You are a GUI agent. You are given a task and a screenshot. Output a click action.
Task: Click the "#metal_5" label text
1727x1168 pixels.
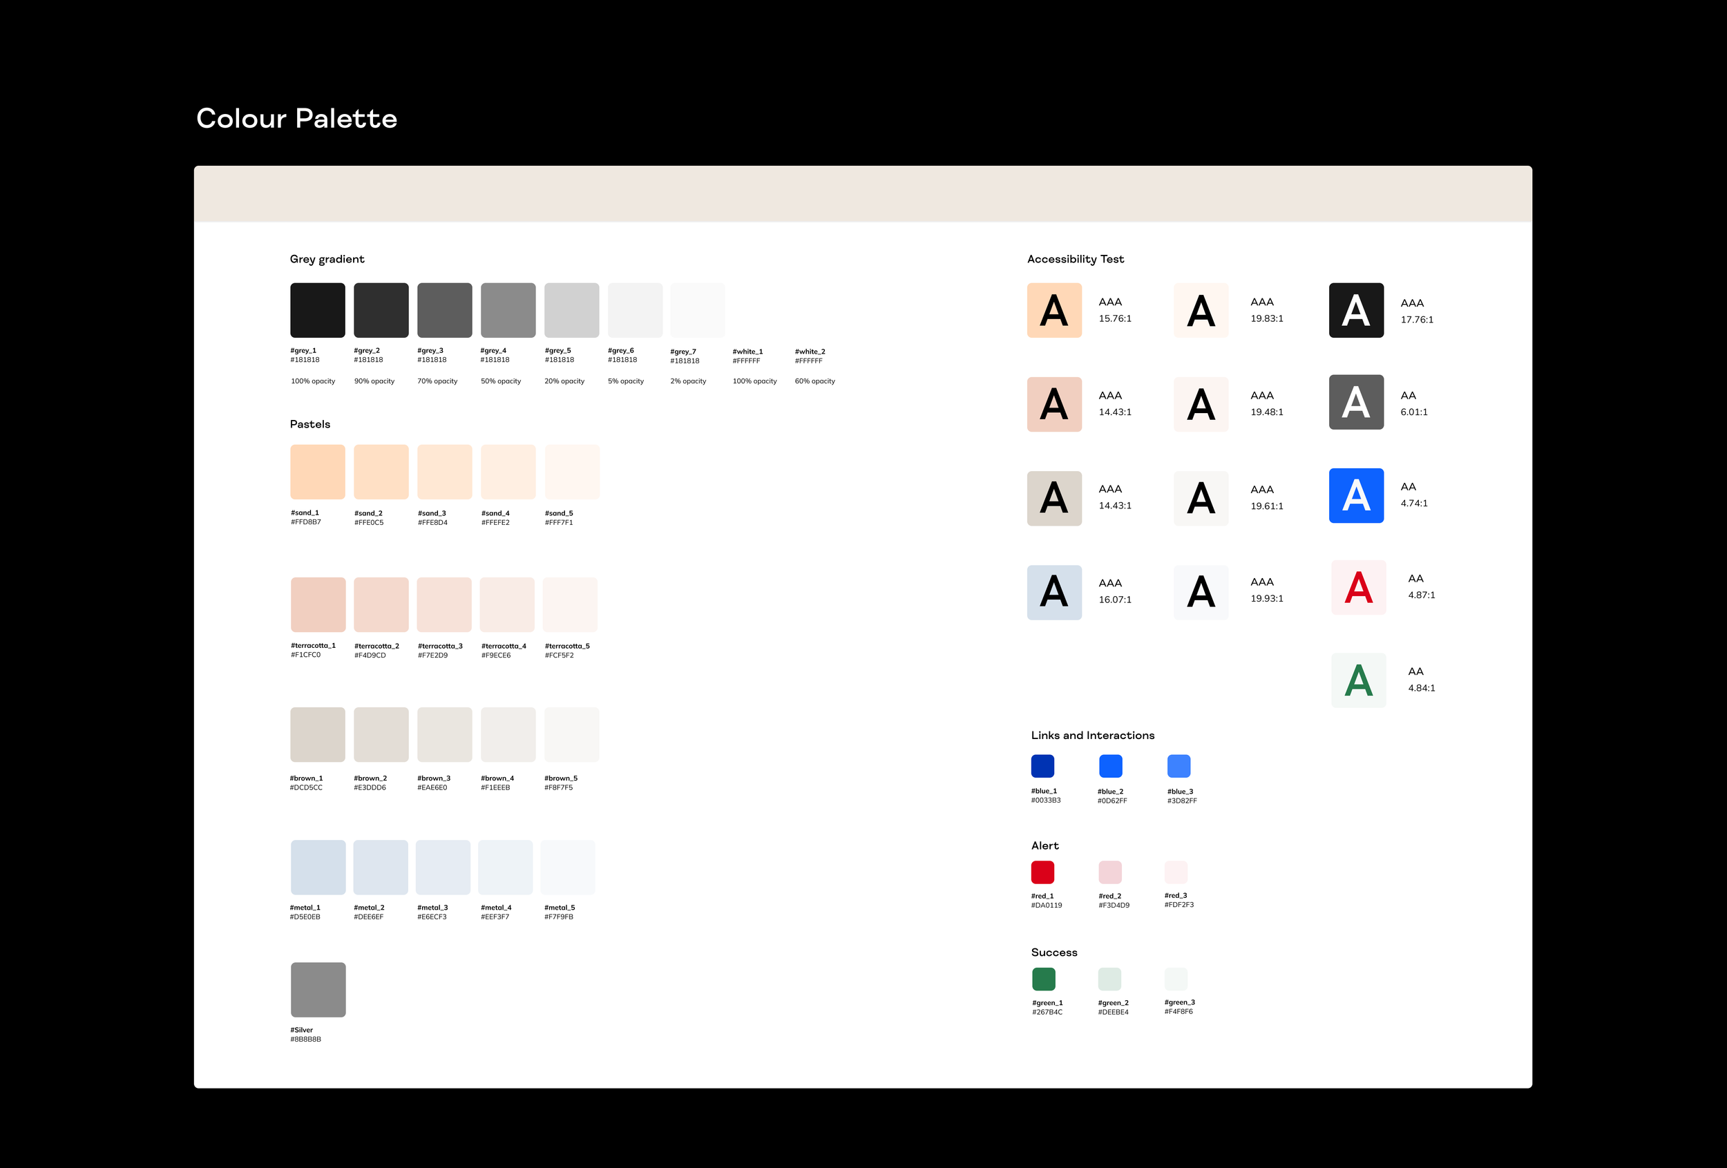(560, 908)
